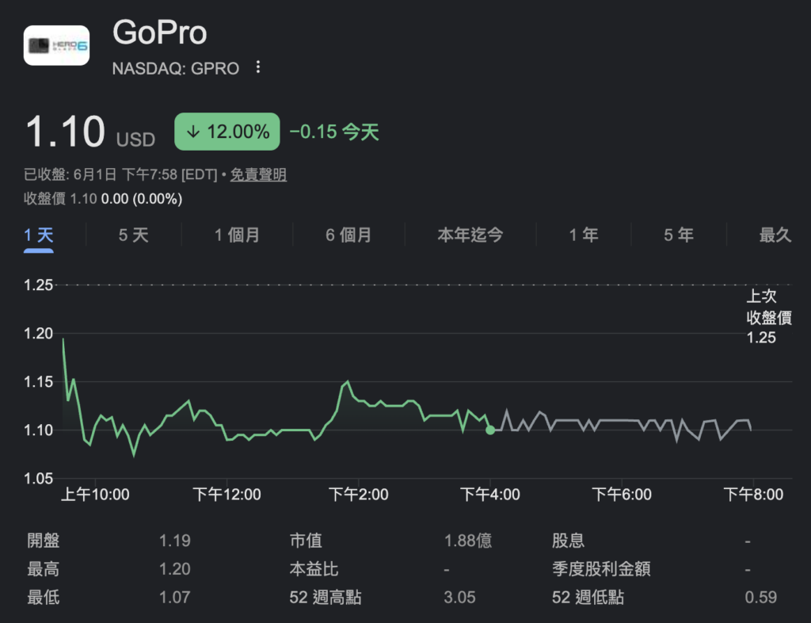This screenshot has width=811, height=623.
Task: Click the 最低 value 1.07
Action: tap(175, 598)
